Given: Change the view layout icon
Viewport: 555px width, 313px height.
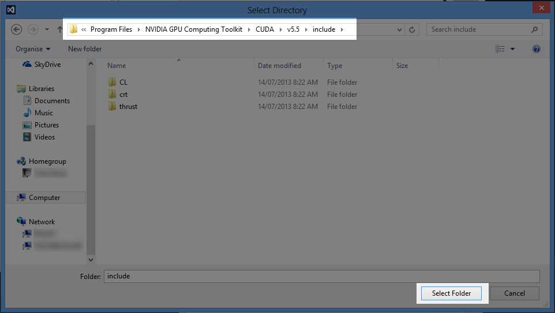Looking at the screenshot, I should point(500,49).
